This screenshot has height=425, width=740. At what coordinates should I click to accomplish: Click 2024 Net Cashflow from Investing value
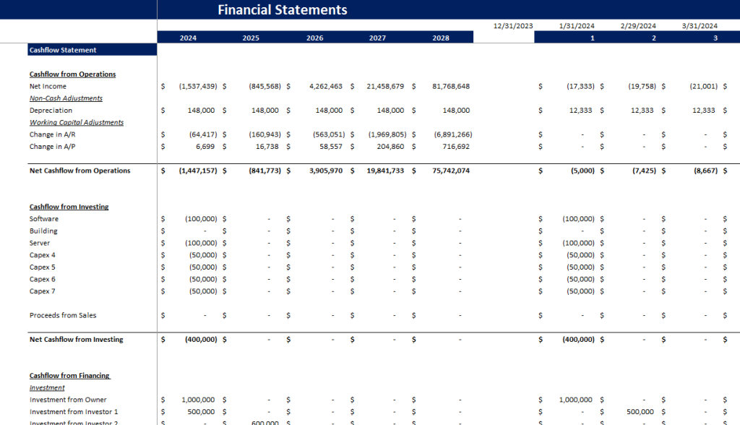(201, 340)
